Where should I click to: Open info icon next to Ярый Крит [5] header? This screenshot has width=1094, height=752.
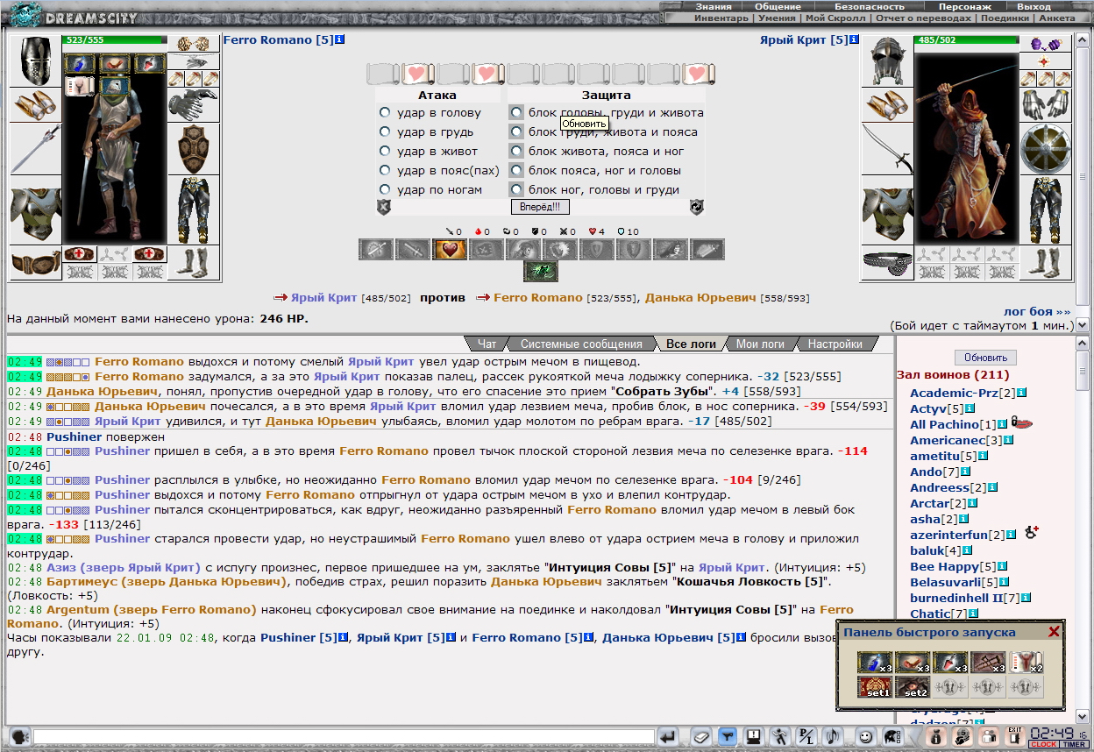point(854,39)
